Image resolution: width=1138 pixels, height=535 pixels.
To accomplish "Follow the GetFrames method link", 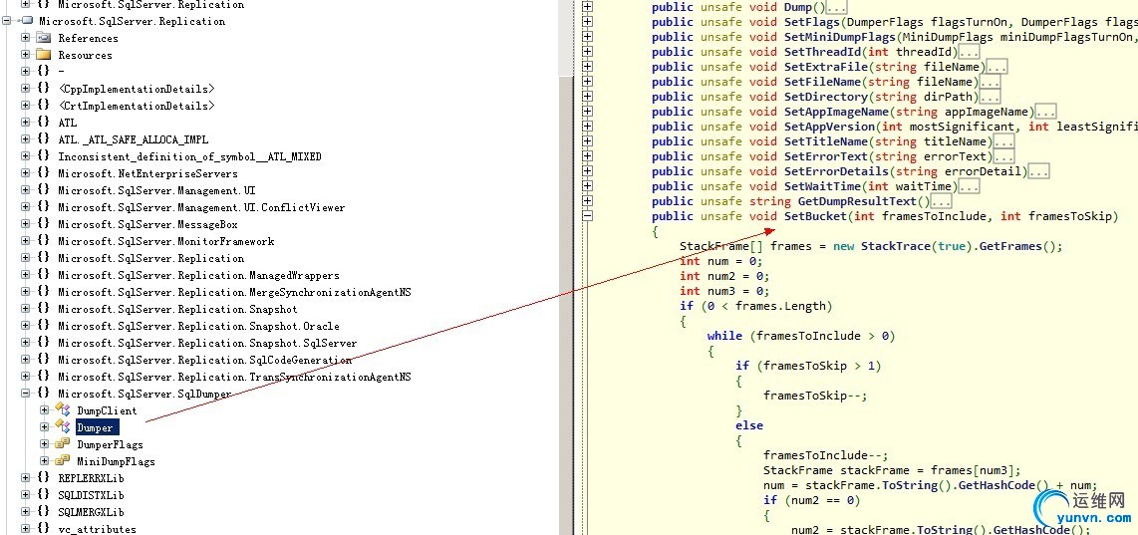I will 1011,246.
